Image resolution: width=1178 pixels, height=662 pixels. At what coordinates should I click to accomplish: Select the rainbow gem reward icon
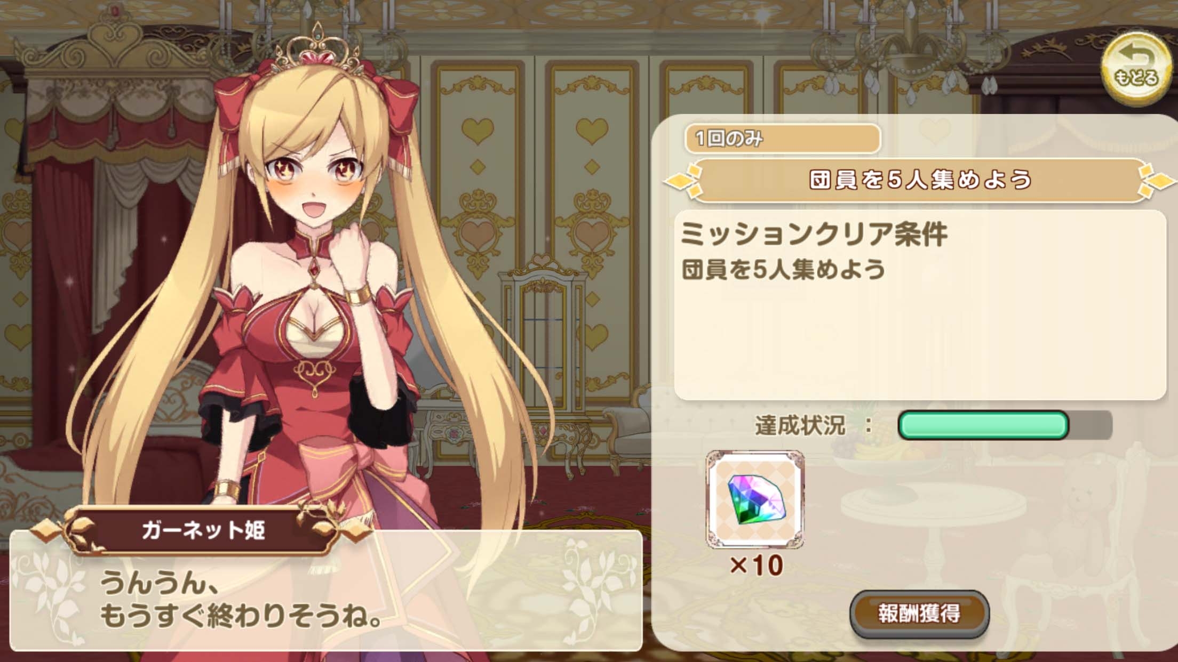[x=755, y=499]
